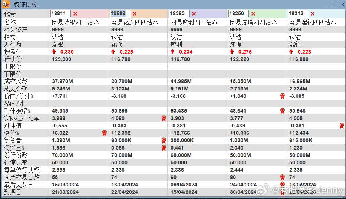
Task: Click the 按盘价 row label
Action: pos(13,52)
